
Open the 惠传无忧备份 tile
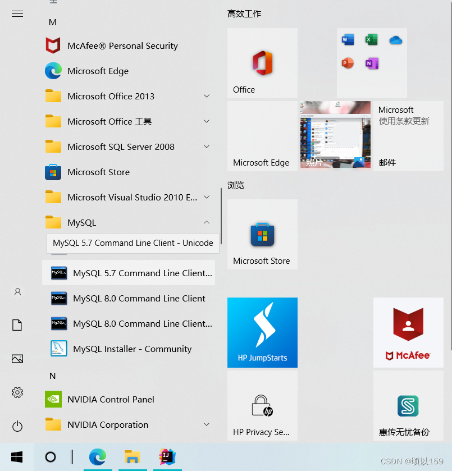point(408,405)
